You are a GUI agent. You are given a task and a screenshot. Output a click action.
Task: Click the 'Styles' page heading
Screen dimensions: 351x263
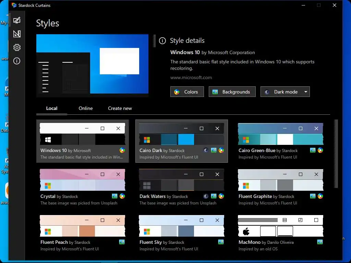point(48,23)
